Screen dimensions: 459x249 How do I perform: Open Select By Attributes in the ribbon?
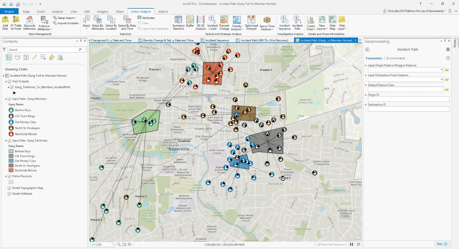pos(98,23)
